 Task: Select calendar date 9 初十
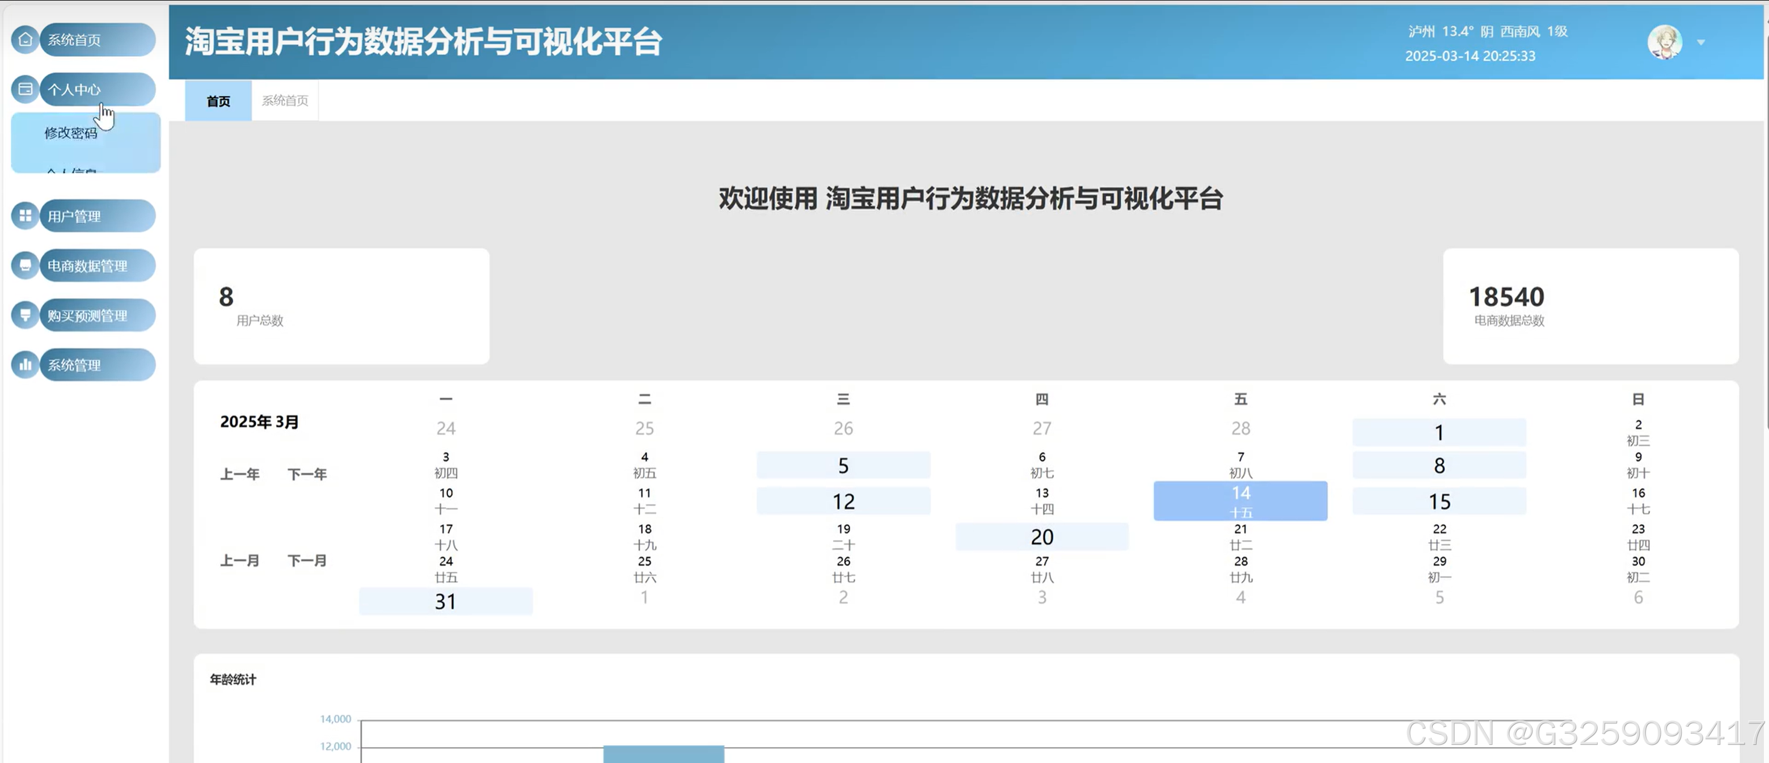1638,465
